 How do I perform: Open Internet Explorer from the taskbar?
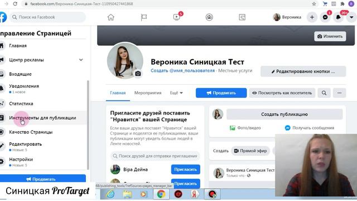[x=110, y=194]
